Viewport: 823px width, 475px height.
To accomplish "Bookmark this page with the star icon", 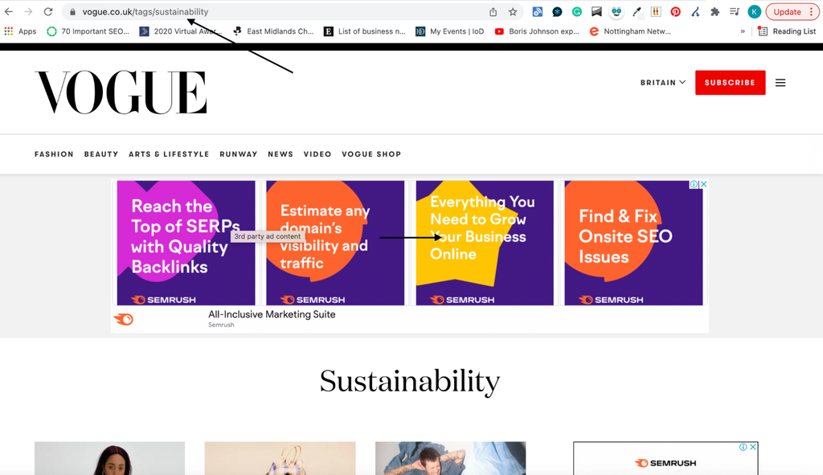I will click(x=513, y=12).
